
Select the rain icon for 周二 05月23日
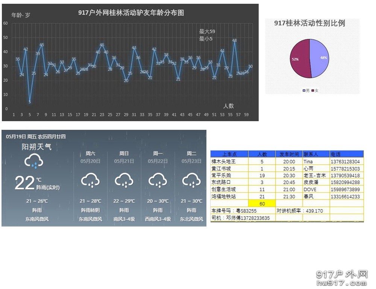click(x=191, y=180)
